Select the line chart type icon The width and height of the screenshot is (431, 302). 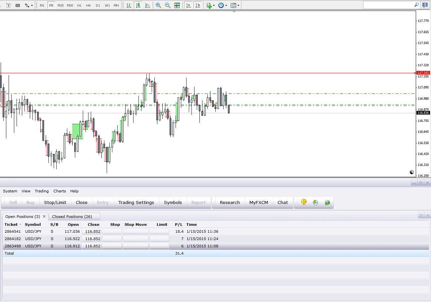[x=147, y=5]
